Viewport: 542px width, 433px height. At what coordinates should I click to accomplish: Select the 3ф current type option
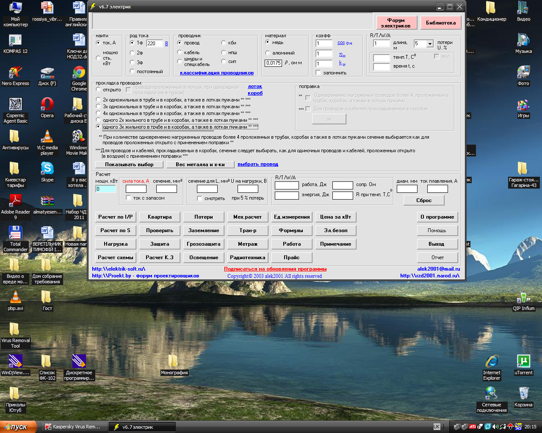tap(133, 62)
